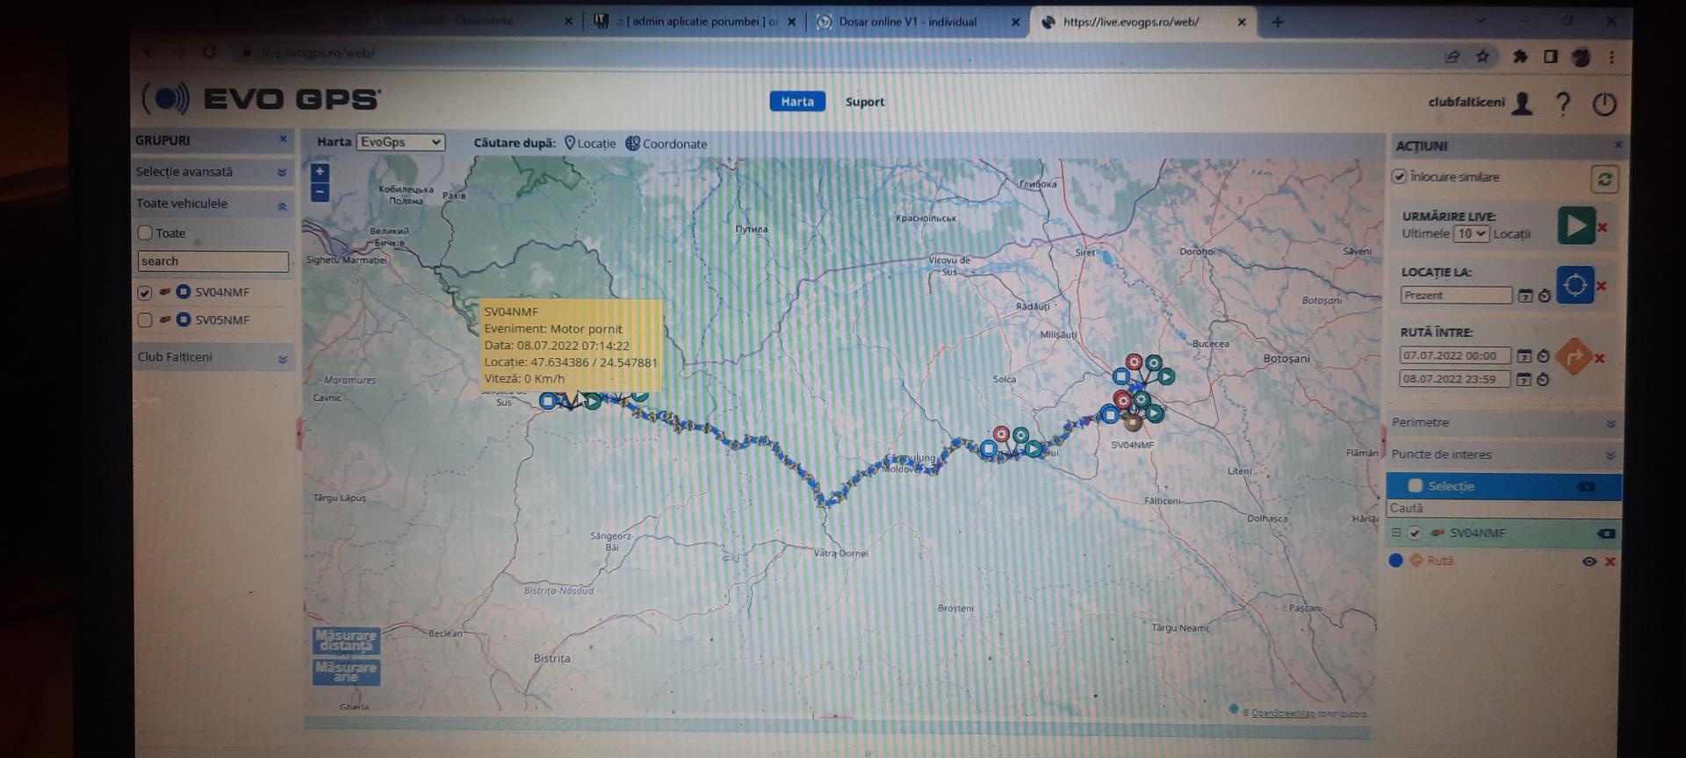
Task: Select the Harta tab
Action: (796, 102)
